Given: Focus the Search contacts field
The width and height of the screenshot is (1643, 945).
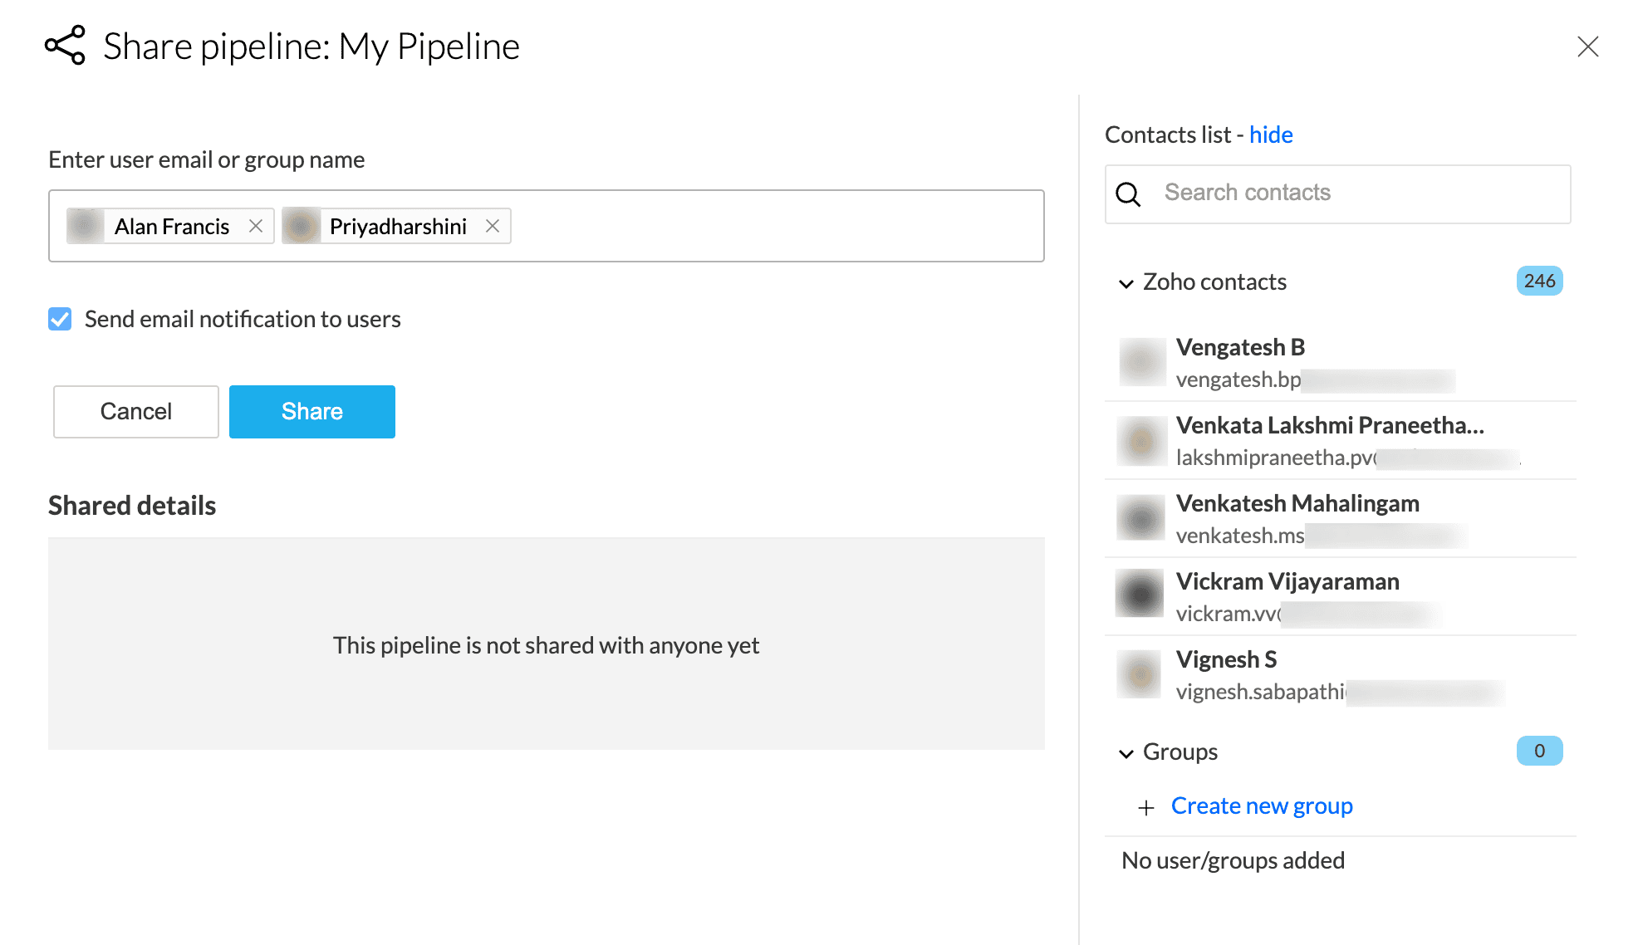Looking at the screenshot, I should tap(1354, 193).
